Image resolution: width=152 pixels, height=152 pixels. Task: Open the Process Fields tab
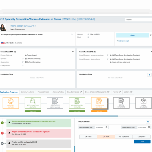[43, 92]
